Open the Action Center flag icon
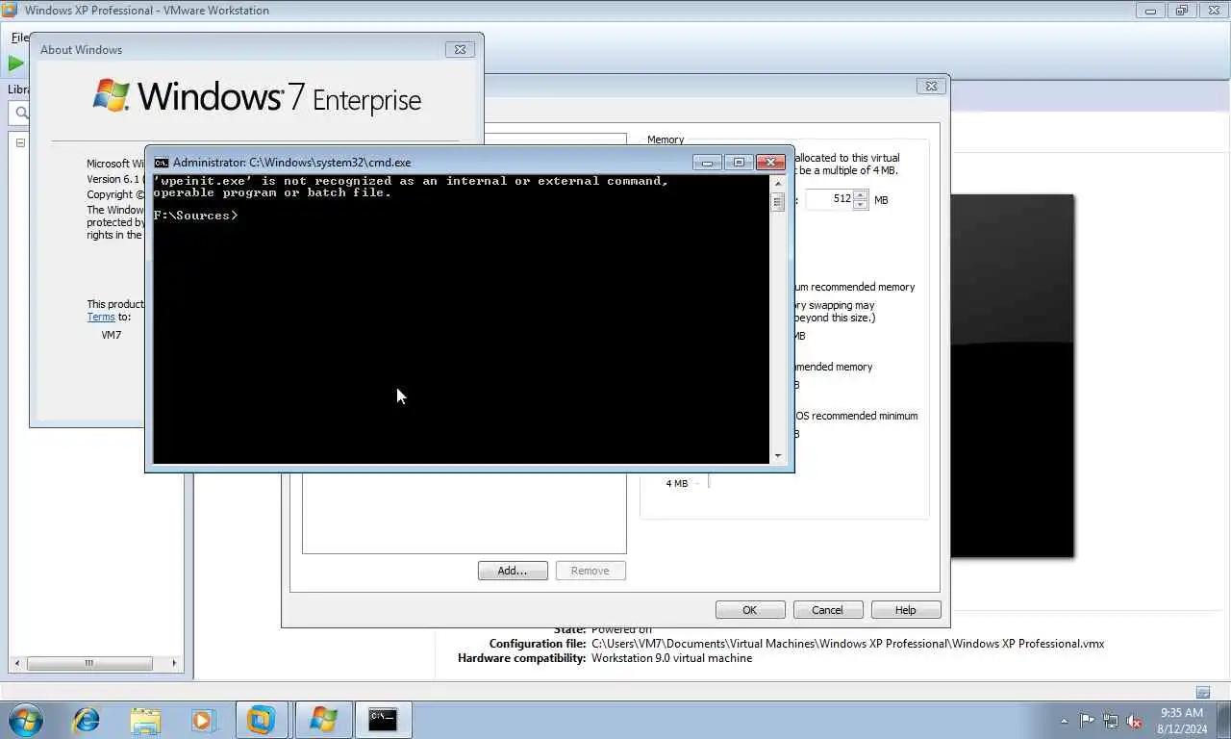The image size is (1231, 739). tap(1087, 720)
